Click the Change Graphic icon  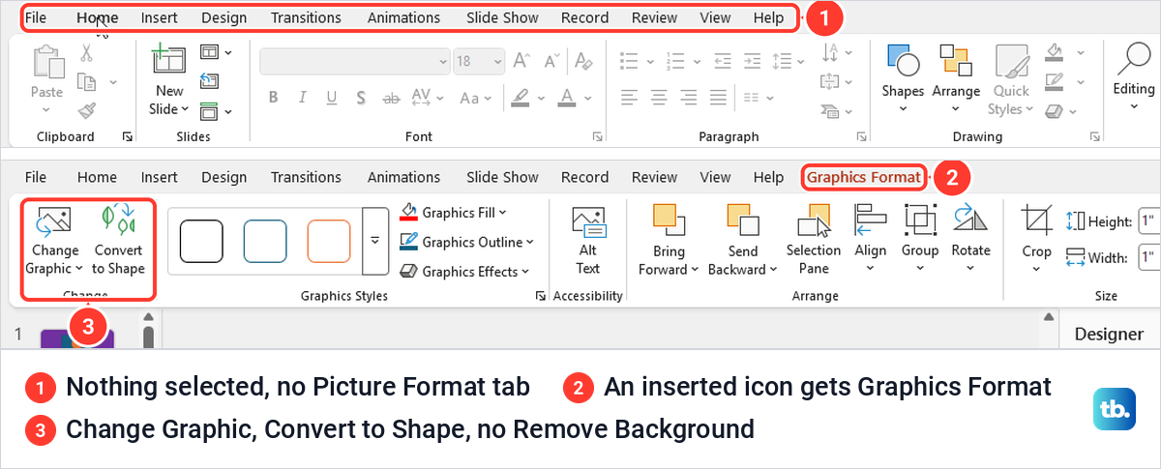54,221
